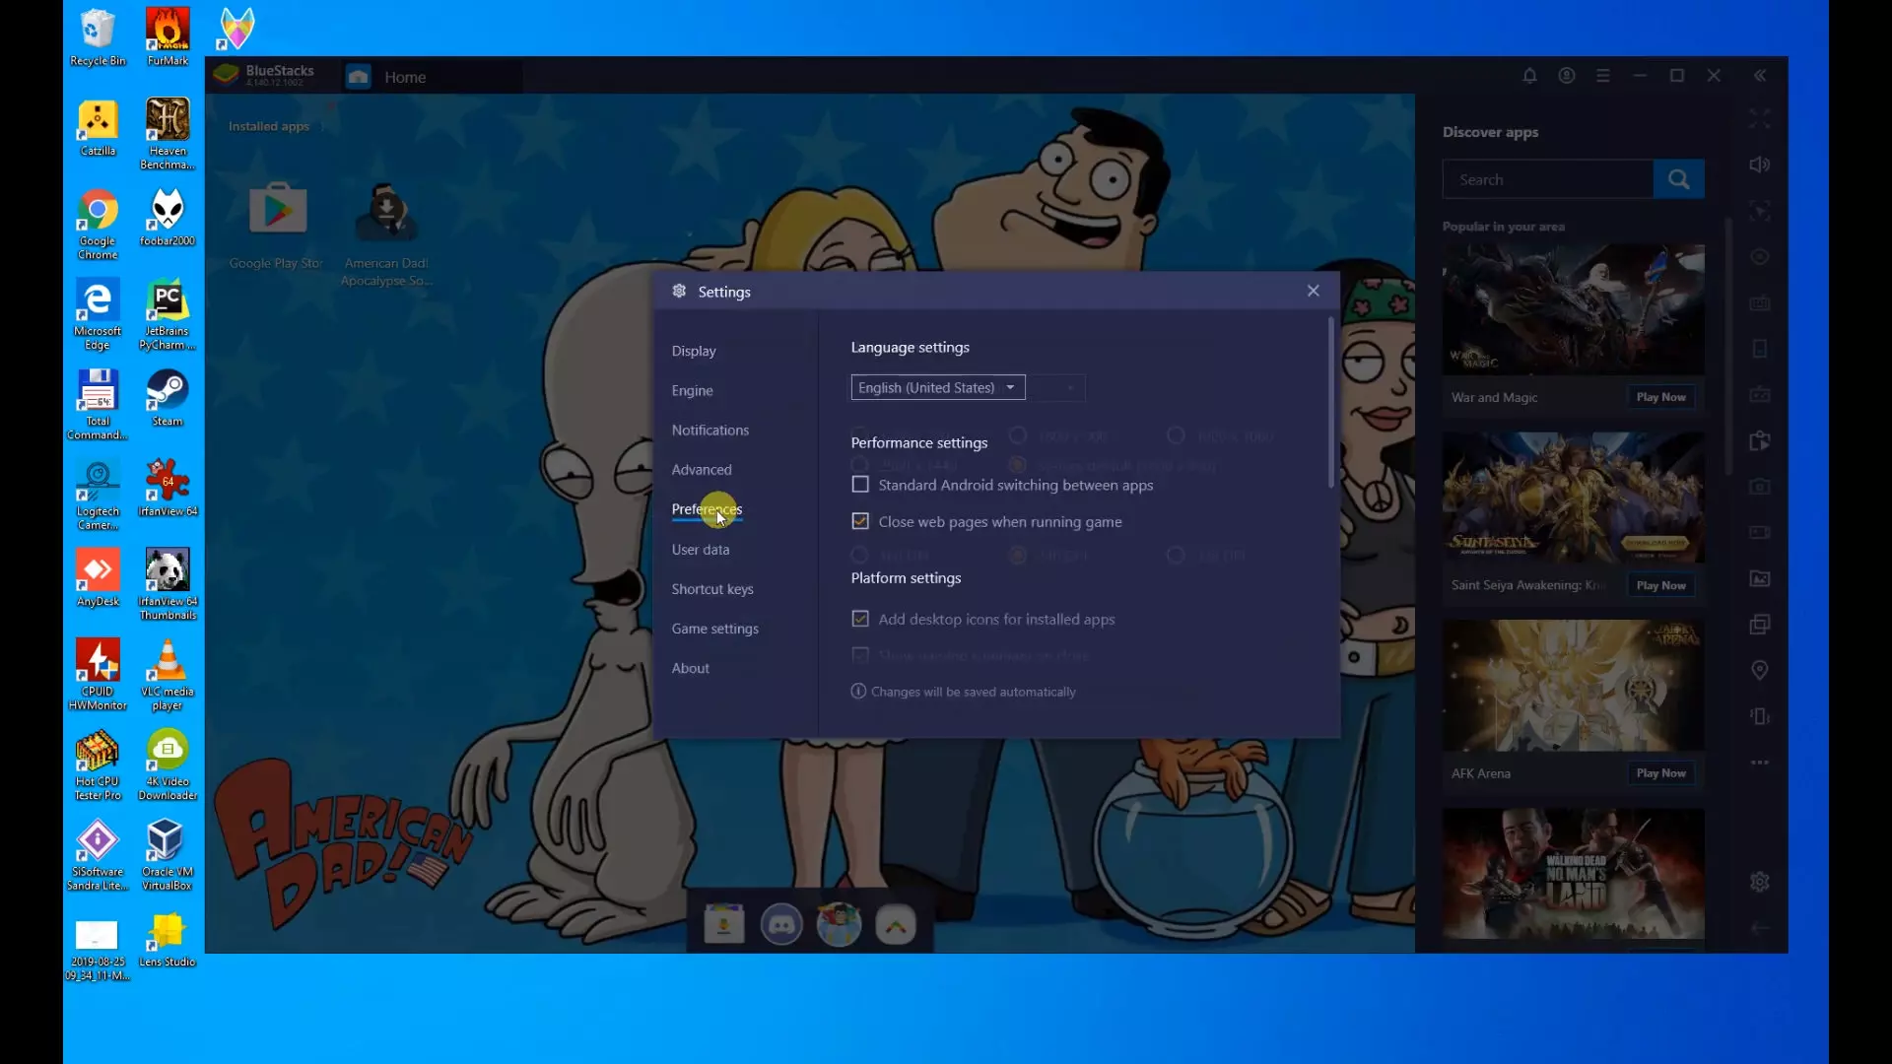Enable Standard Android switching between apps
This screenshot has width=1892, height=1064.
[x=860, y=485]
